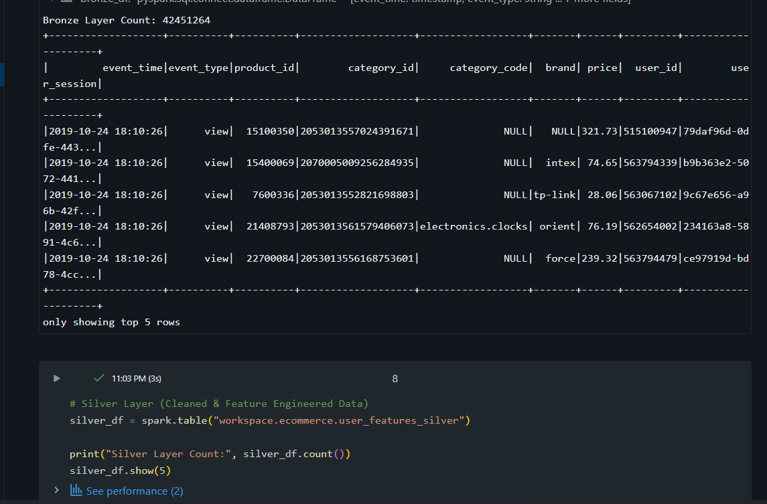767x504 pixels.
Task: Click the tp-link brand value
Action: click(555, 195)
